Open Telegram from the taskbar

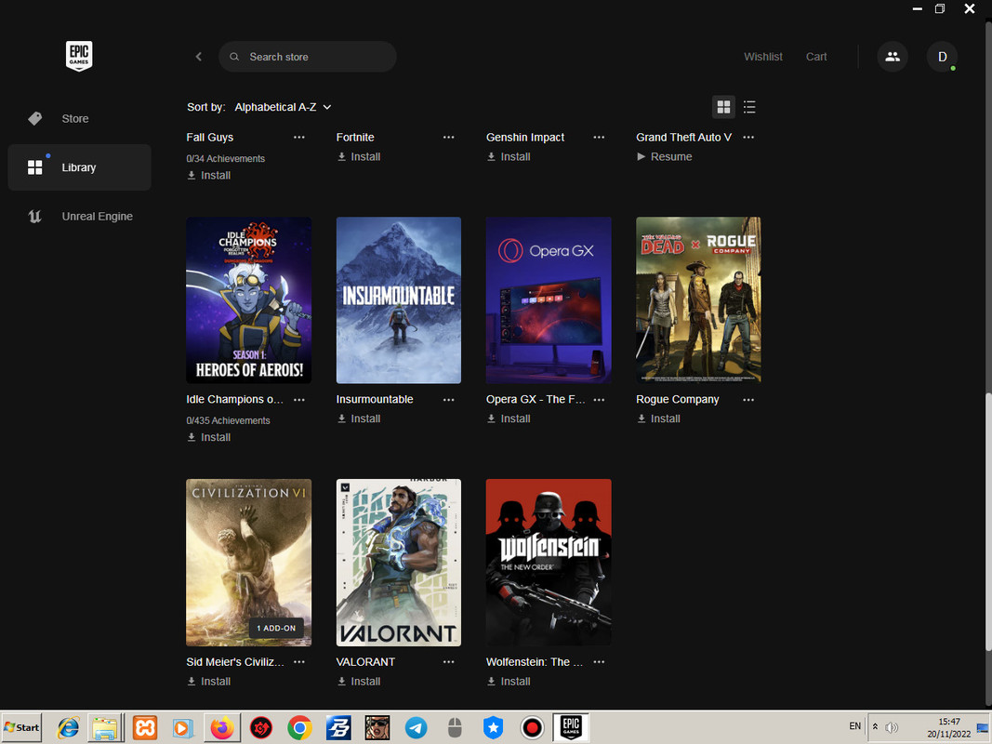pyautogui.click(x=416, y=727)
